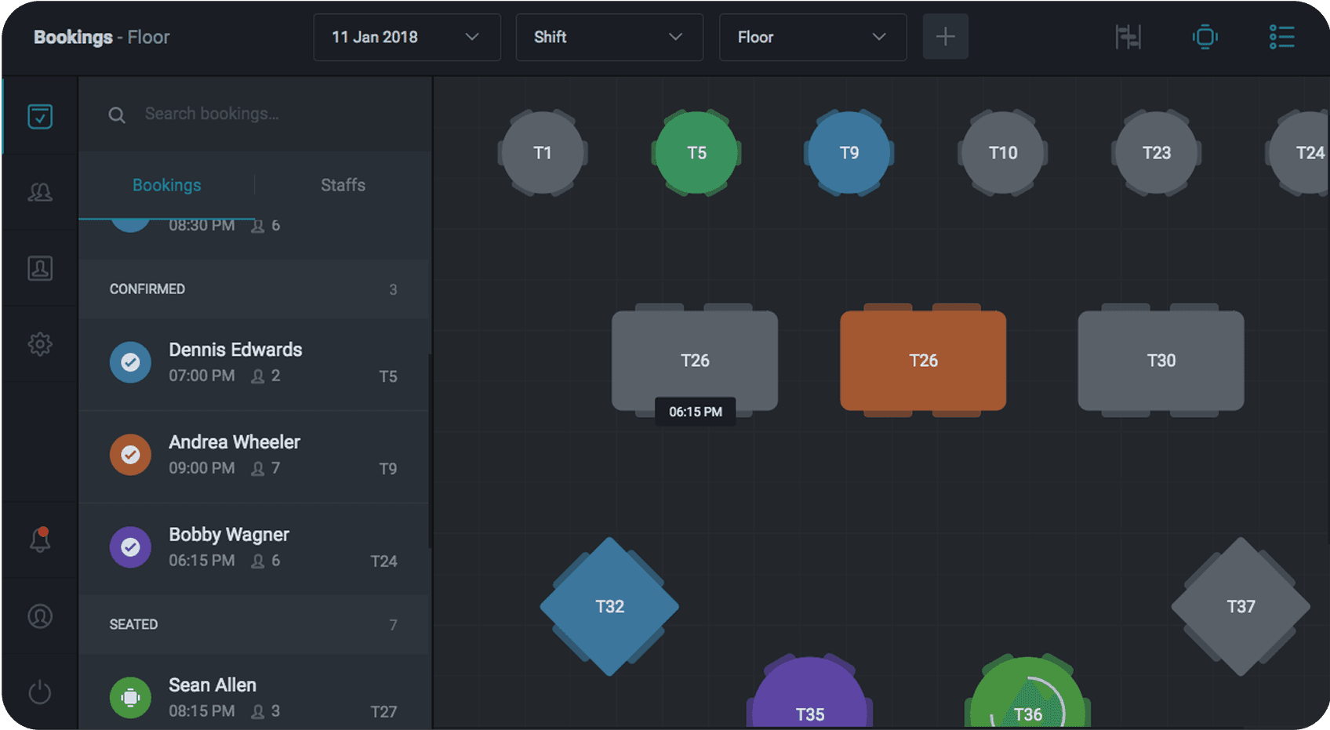The image size is (1330, 730).
Task: Open the guests group sidebar icon
Action: click(x=40, y=192)
